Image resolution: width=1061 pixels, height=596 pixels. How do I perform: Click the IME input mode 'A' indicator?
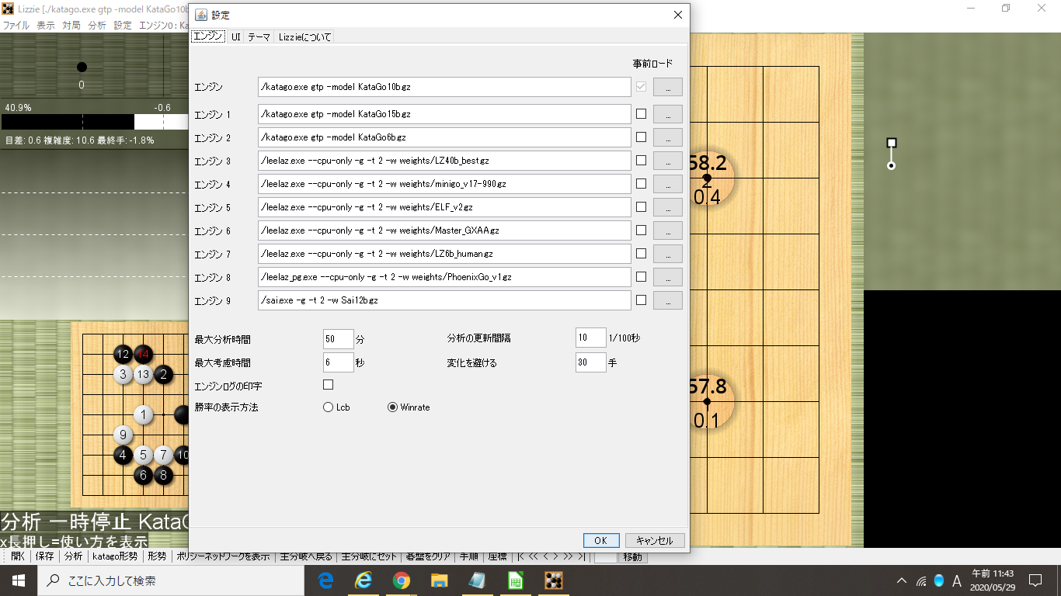[957, 580]
